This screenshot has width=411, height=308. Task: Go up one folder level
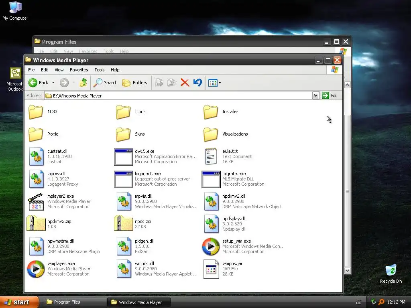click(x=83, y=83)
